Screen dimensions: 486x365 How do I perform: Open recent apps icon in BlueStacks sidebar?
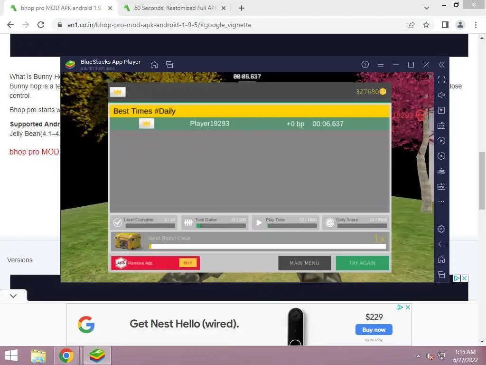(441, 275)
